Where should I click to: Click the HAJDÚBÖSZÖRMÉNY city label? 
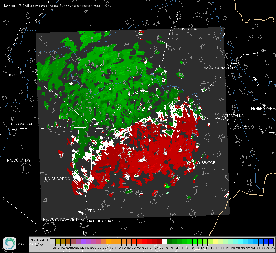(x=61, y=220)
